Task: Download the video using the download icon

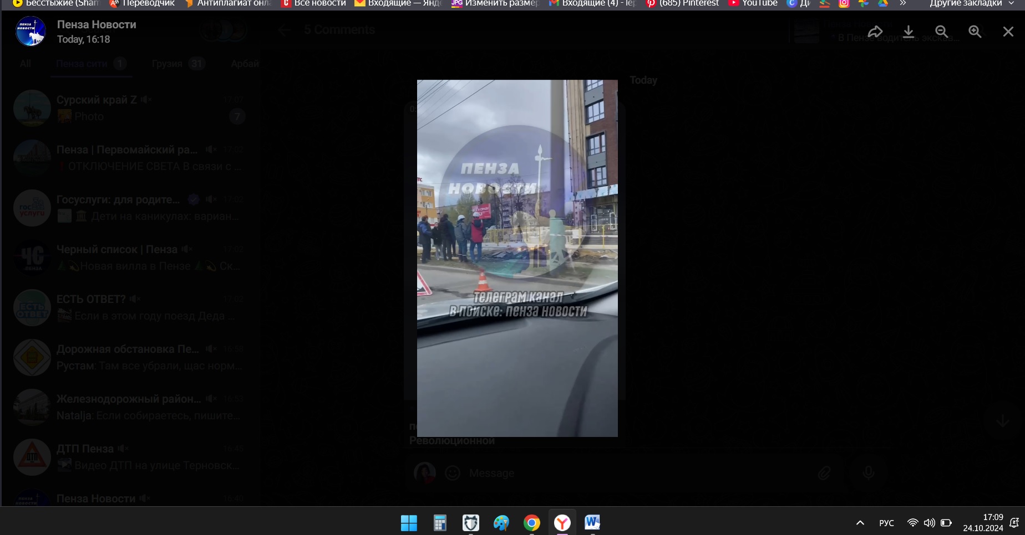Action: [x=909, y=32]
